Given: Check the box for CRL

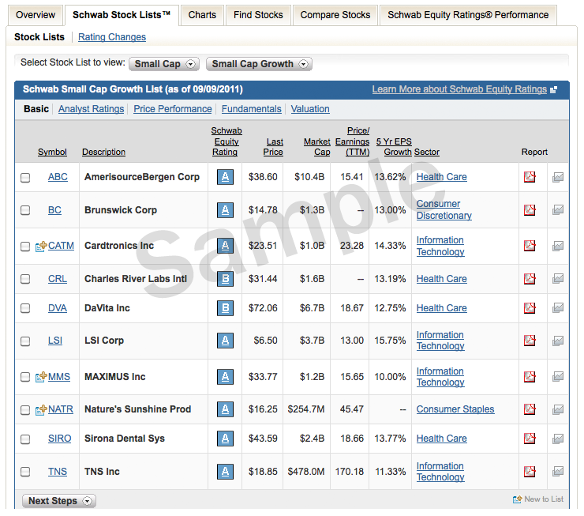Looking at the screenshot, I should pyautogui.click(x=25, y=279).
